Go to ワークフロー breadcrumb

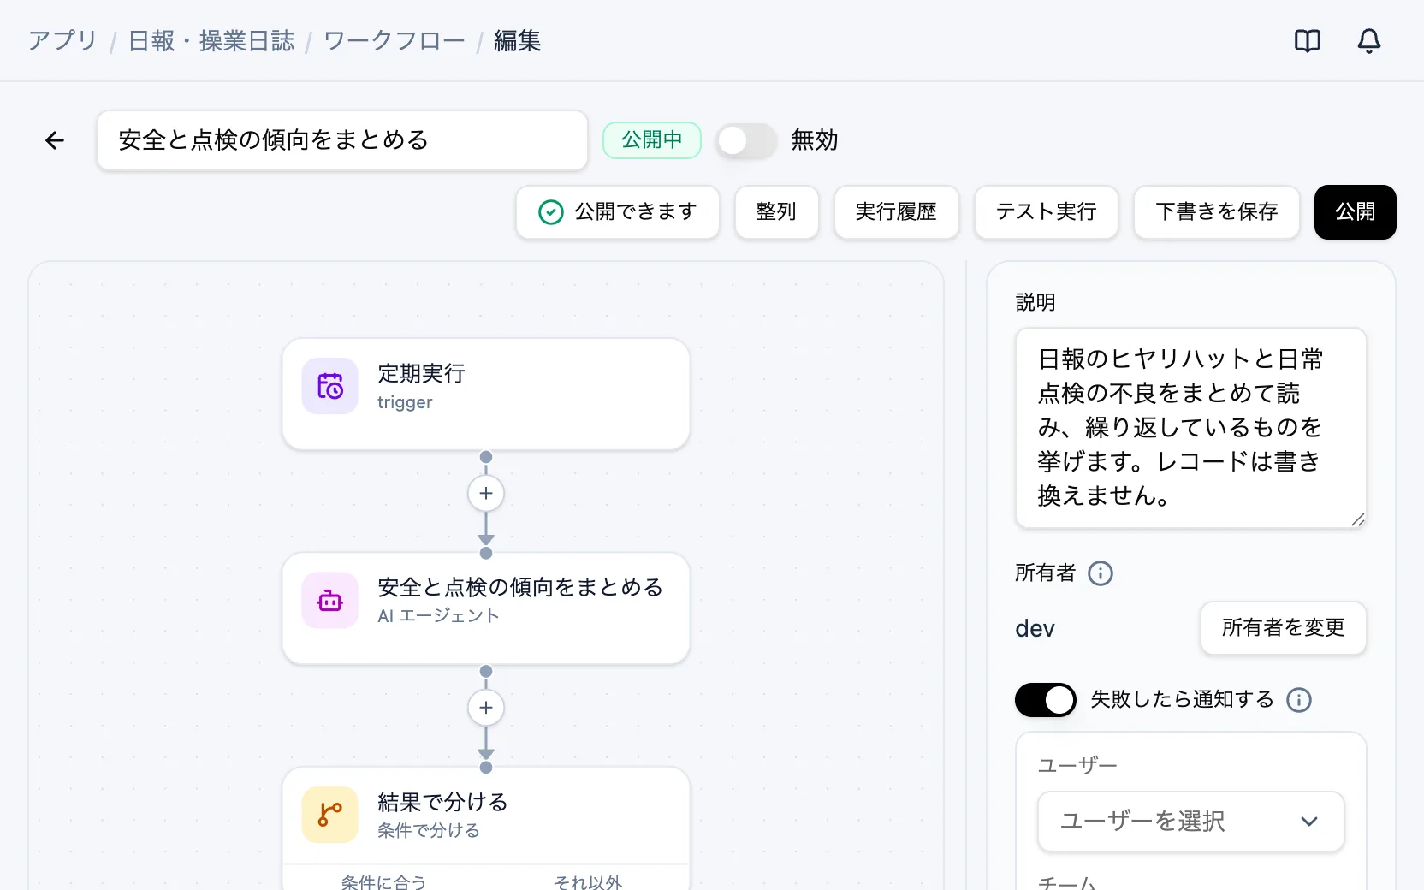[x=395, y=40]
